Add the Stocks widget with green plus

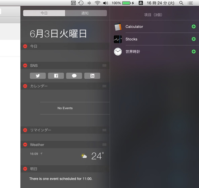pyautogui.click(x=193, y=39)
